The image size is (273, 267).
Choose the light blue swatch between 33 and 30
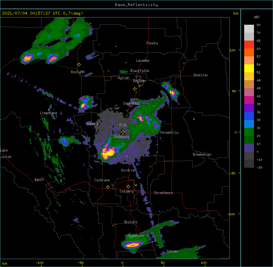point(249,124)
